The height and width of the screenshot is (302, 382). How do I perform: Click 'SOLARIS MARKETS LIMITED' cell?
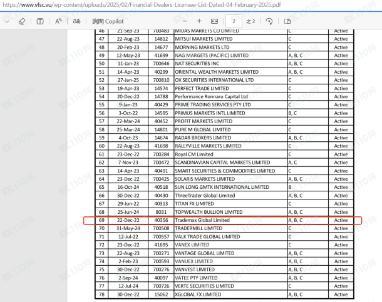(x=230, y=179)
